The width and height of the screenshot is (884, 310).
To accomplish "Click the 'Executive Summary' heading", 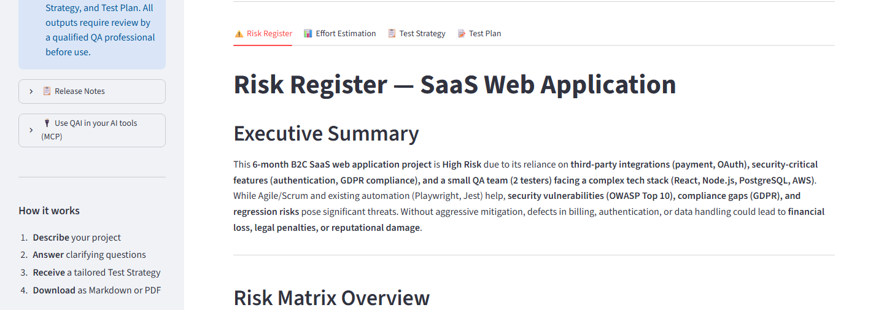I will [x=326, y=133].
